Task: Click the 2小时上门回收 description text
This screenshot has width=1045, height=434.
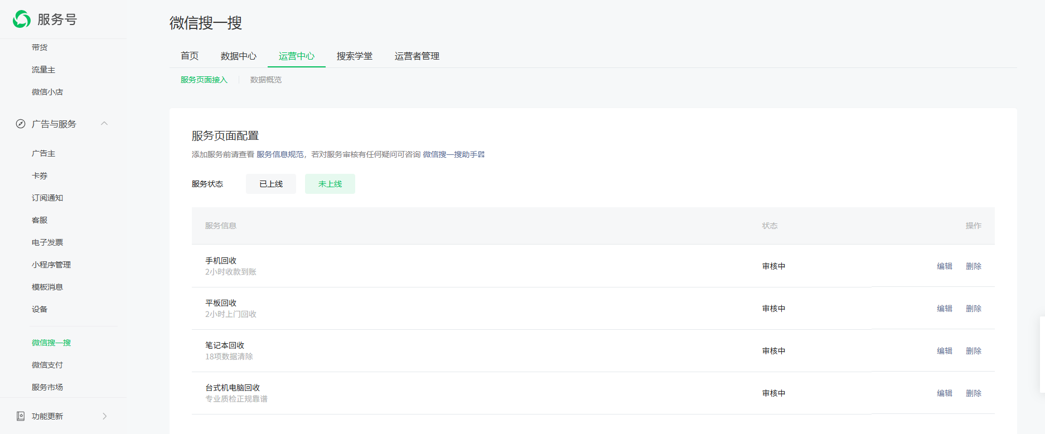Action: [x=231, y=314]
